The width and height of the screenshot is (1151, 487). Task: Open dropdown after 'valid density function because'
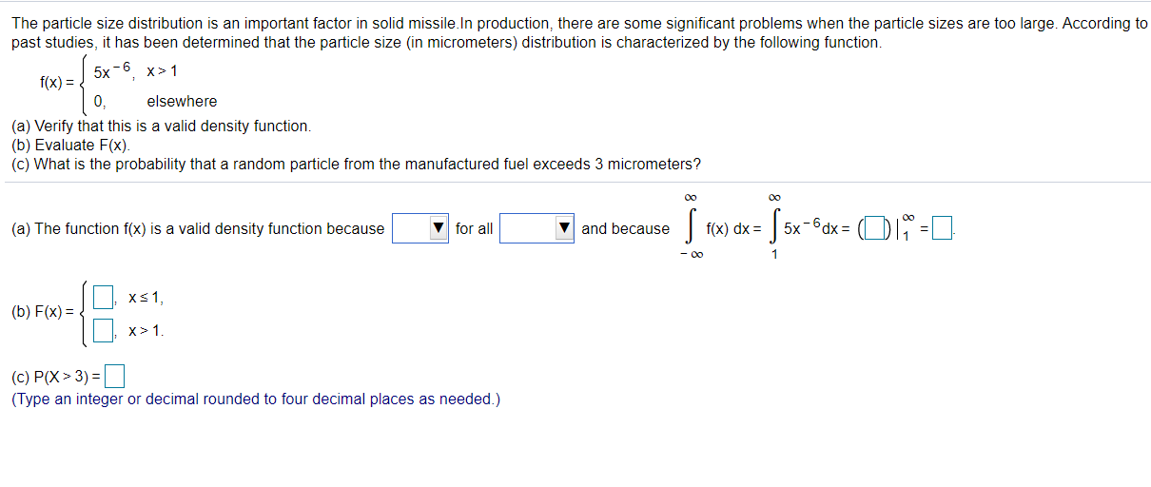tap(419, 228)
